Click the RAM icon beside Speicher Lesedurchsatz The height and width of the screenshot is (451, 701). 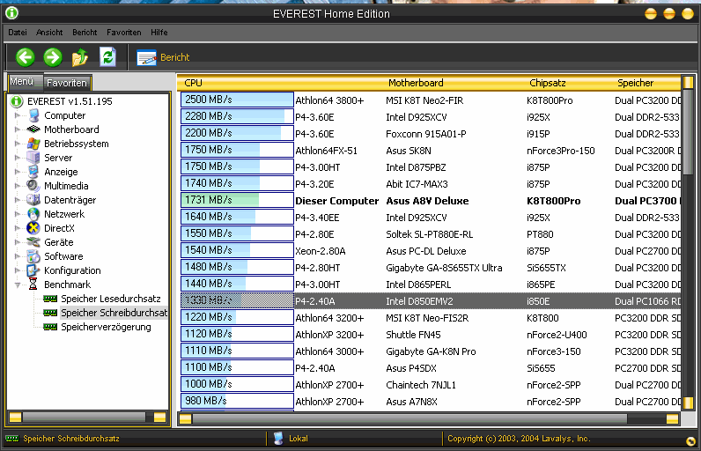tap(50, 299)
